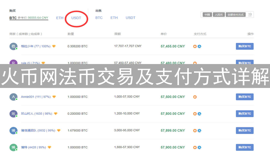Open the 中国 country filter
The height and width of the screenshot is (152, 270).
(207, 15)
